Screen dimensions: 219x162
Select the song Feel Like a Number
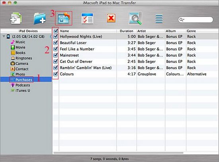tap(77, 49)
